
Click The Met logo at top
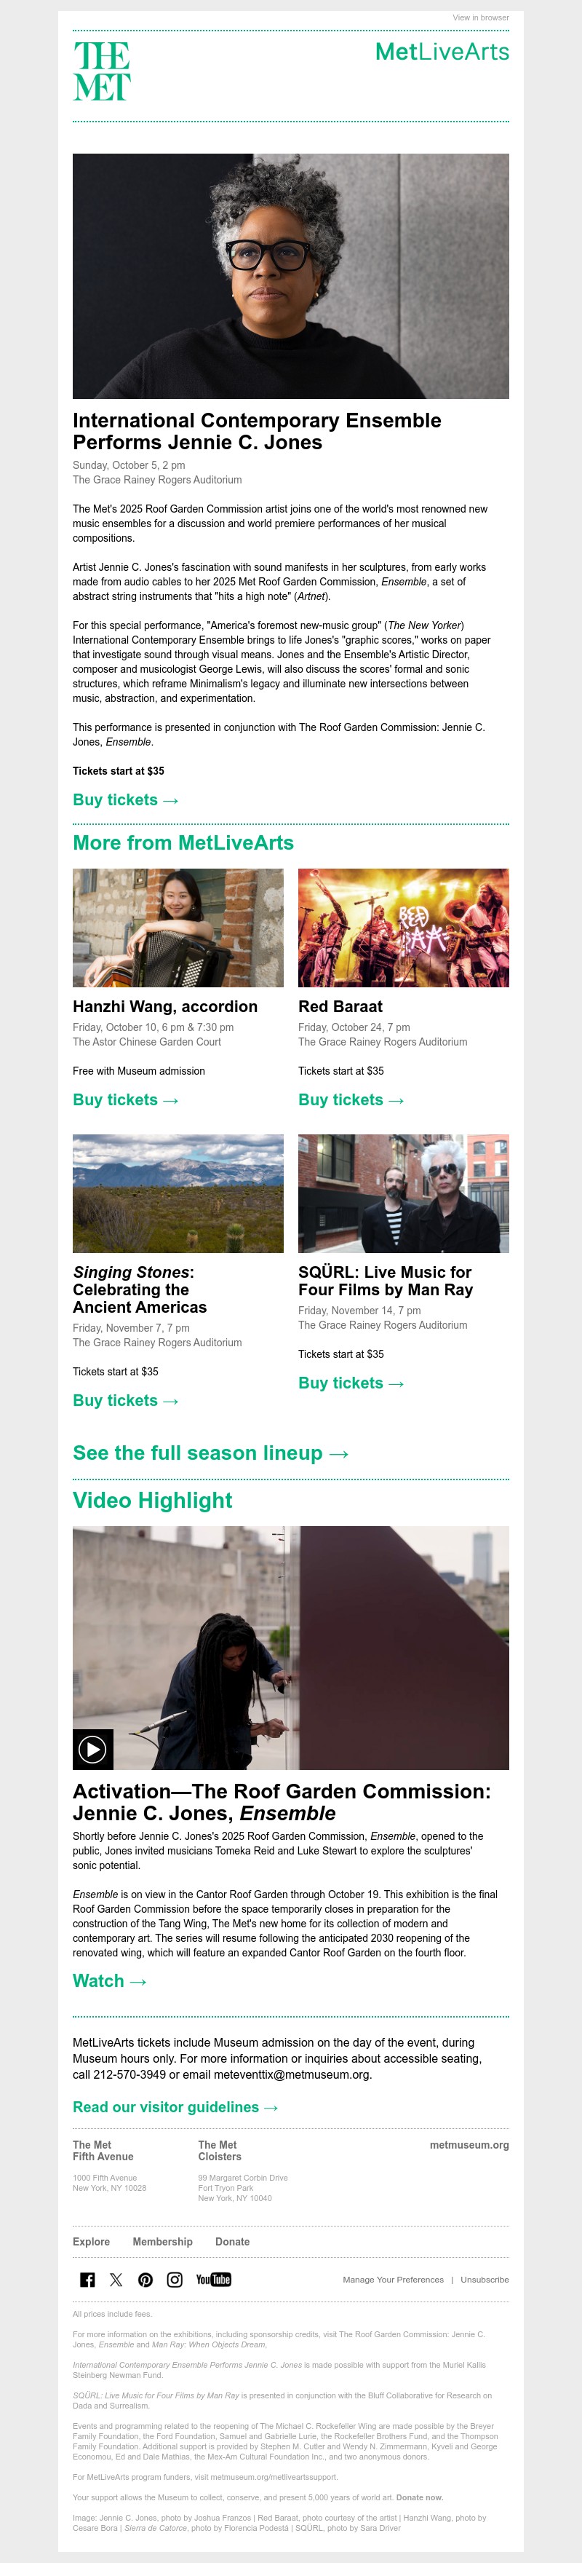tap(101, 71)
